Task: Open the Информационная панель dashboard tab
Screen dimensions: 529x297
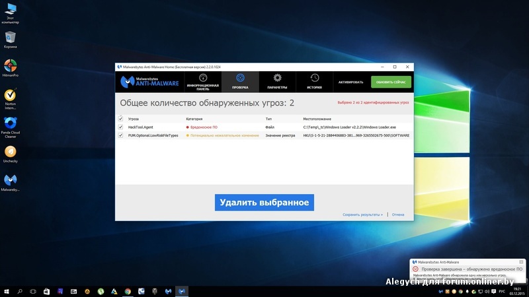Action: coord(203,82)
